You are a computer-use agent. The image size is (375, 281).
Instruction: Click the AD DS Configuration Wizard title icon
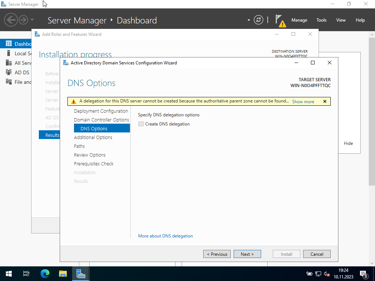66,63
